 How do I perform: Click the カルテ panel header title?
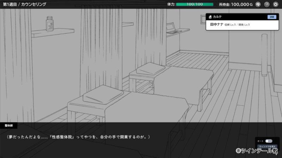click(217, 17)
